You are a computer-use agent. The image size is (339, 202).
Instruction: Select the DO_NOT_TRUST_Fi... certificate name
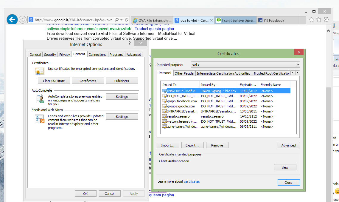pyautogui.click(x=183, y=96)
